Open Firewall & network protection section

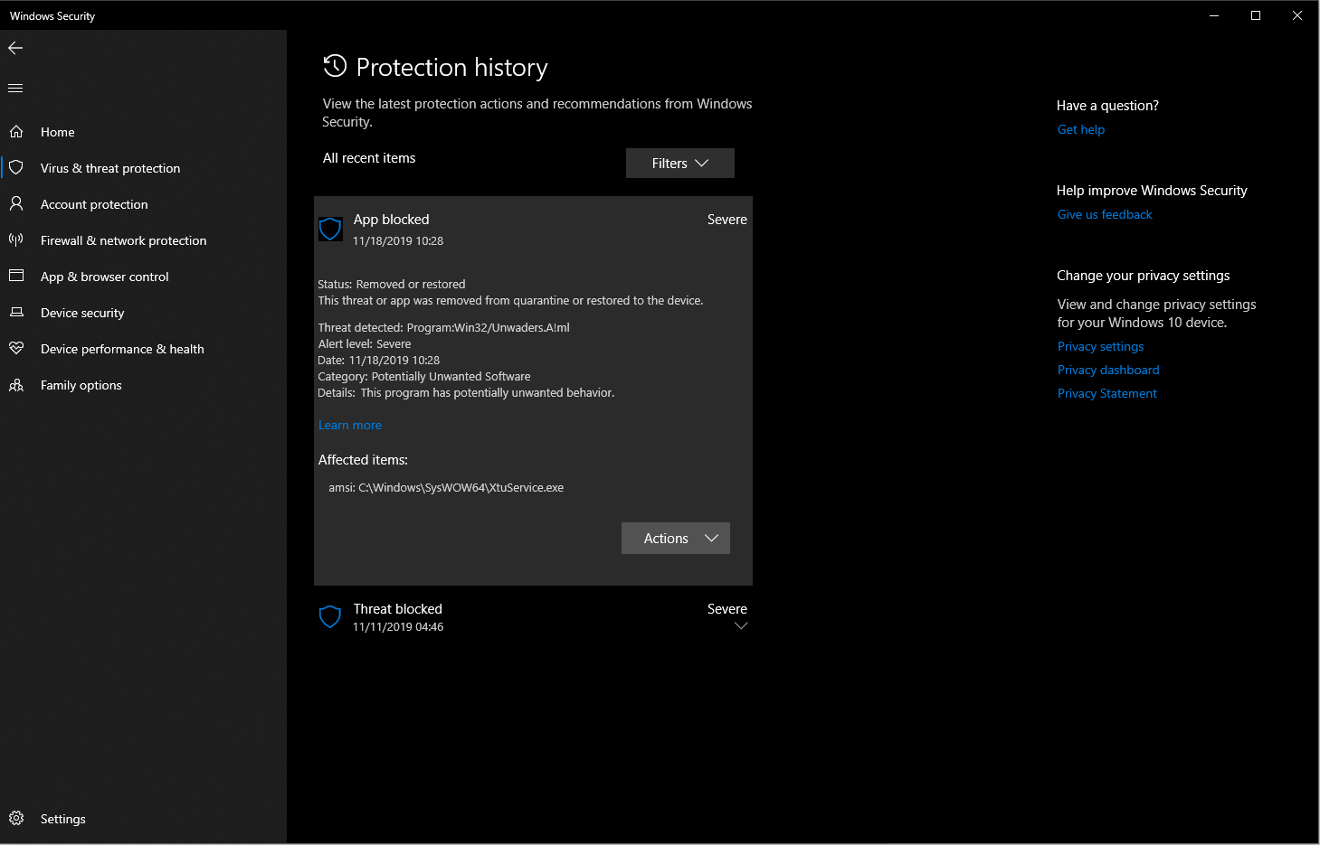(143, 240)
